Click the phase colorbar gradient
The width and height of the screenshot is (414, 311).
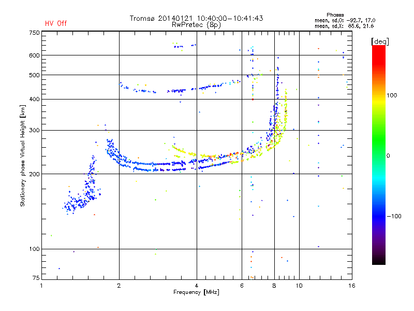(379, 154)
